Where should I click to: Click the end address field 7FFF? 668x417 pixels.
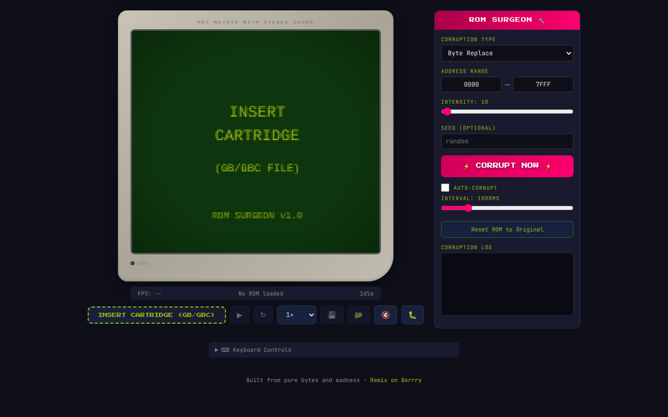coord(543,84)
